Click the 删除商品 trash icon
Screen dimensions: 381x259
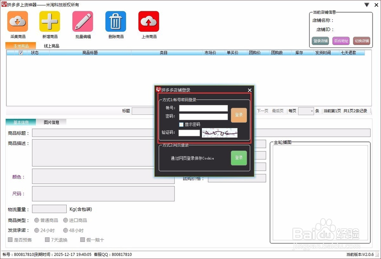click(116, 21)
